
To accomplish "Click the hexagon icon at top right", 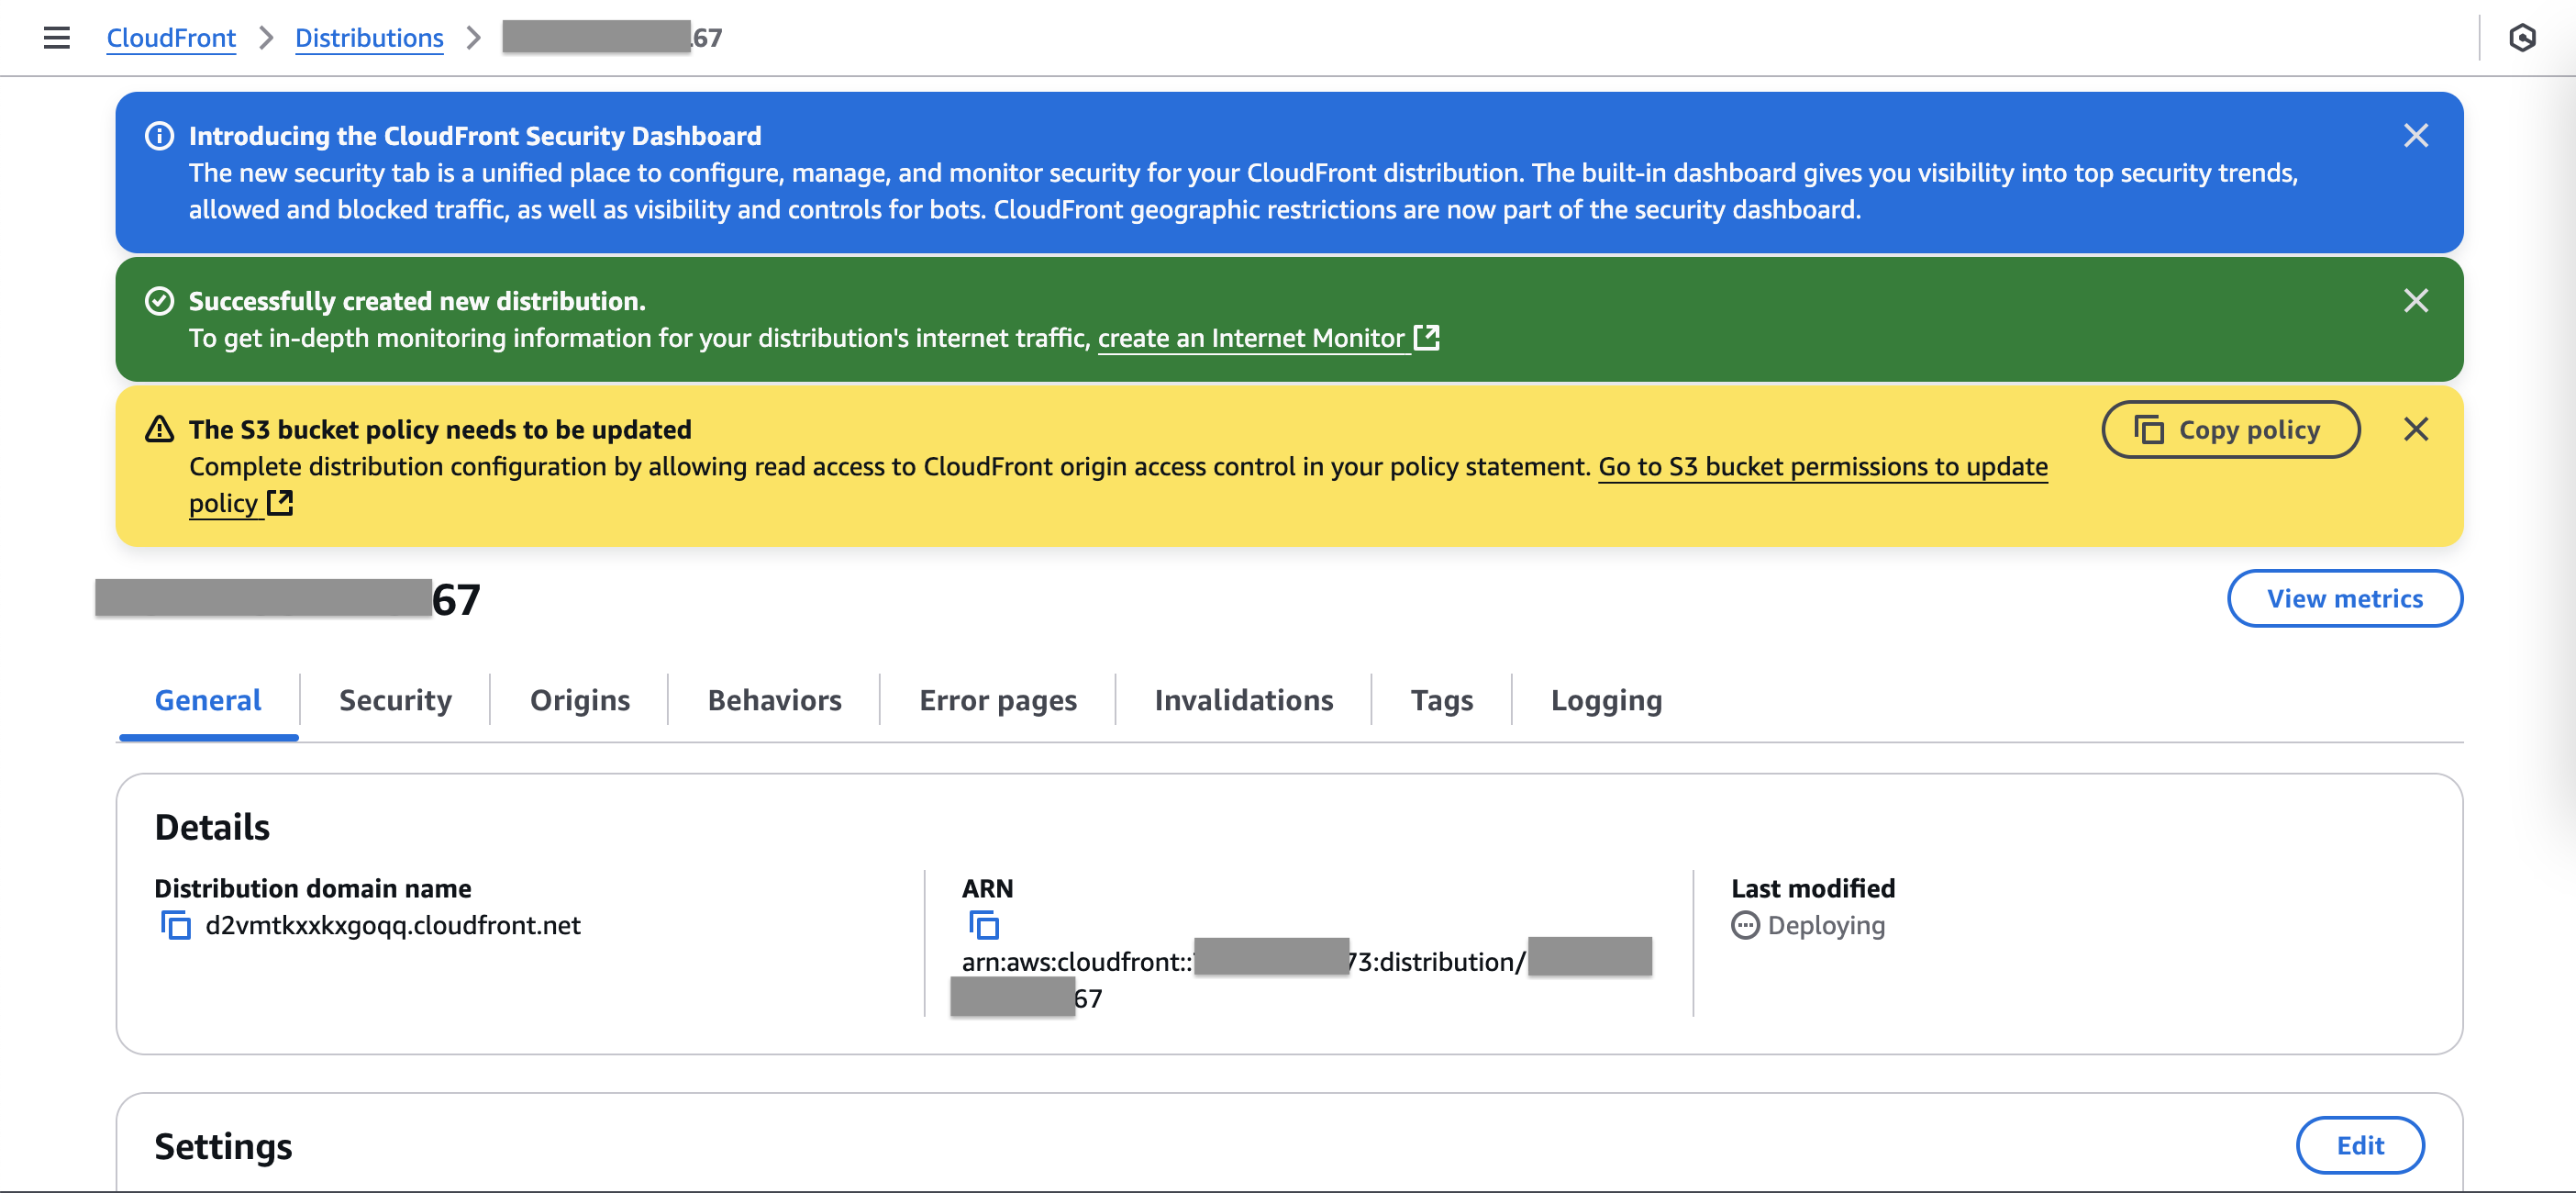I will tap(2522, 38).
